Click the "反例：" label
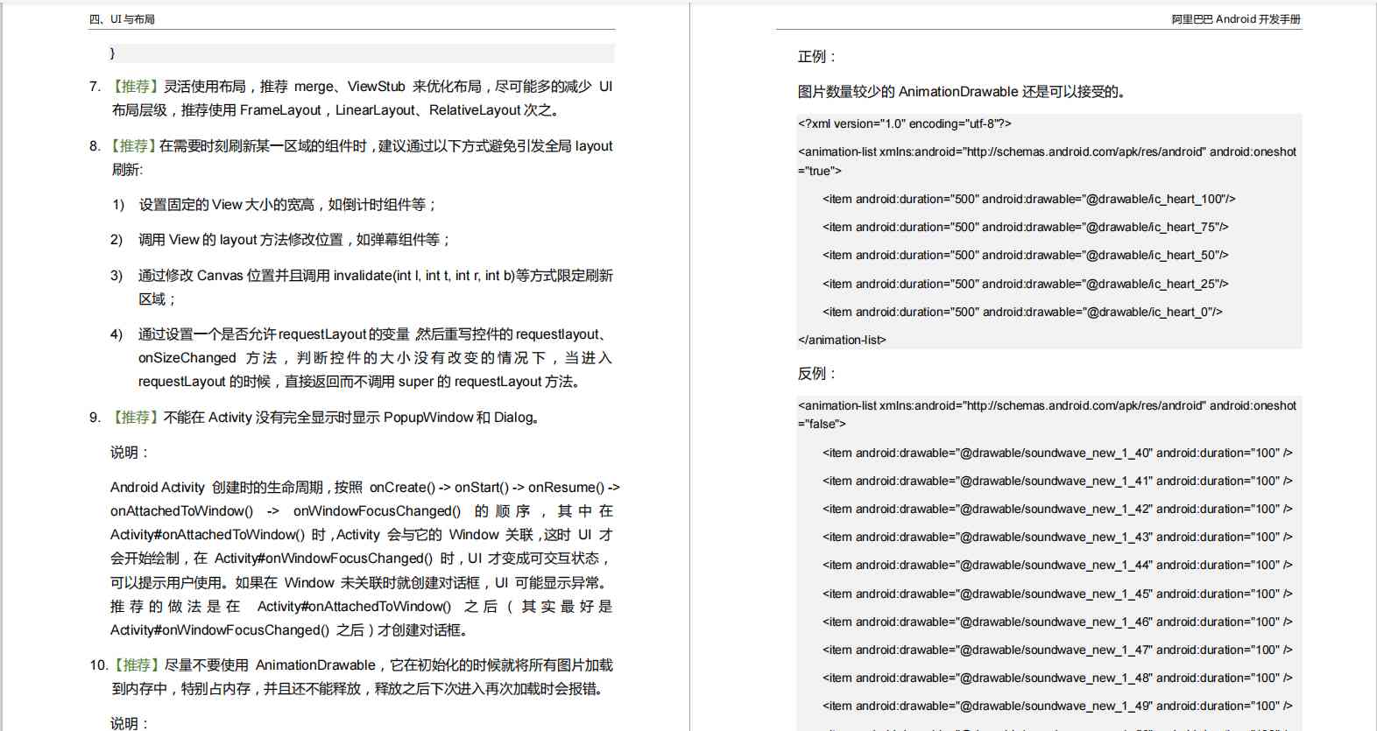1377x731 pixels. point(817,374)
